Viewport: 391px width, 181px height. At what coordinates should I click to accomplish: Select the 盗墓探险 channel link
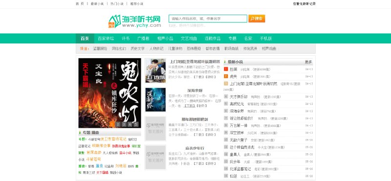point(100,49)
